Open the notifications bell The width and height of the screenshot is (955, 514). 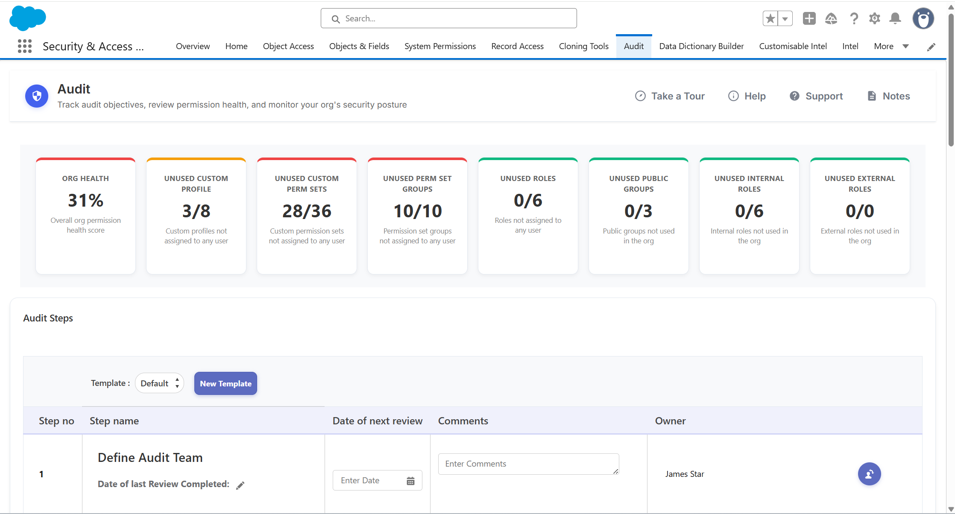point(895,18)
